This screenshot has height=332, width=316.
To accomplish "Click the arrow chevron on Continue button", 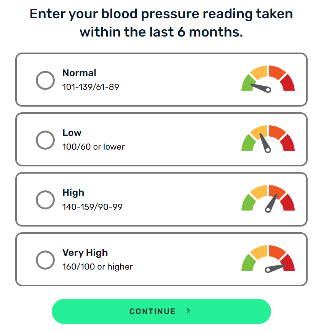I will (188, 311).
